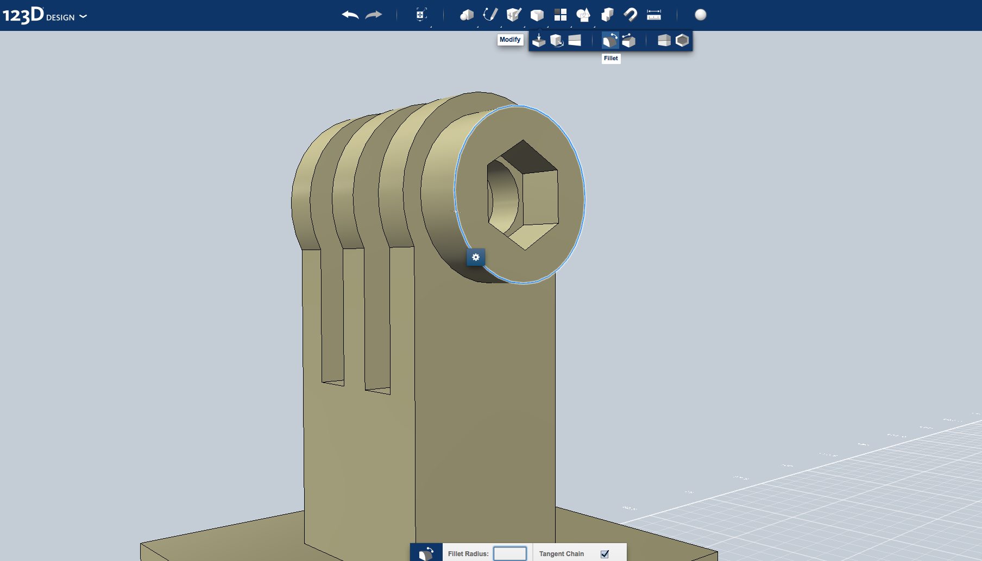Open the Transform tool
The height and width of the screenshot is (561, 982).
point(421,15)
